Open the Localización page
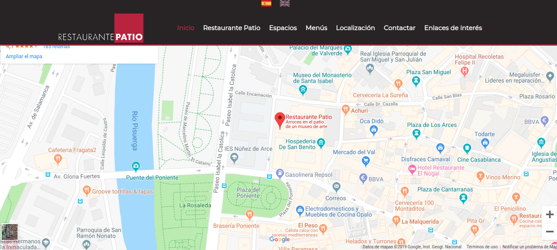The image size is (557, 250). tap(355, 28)
